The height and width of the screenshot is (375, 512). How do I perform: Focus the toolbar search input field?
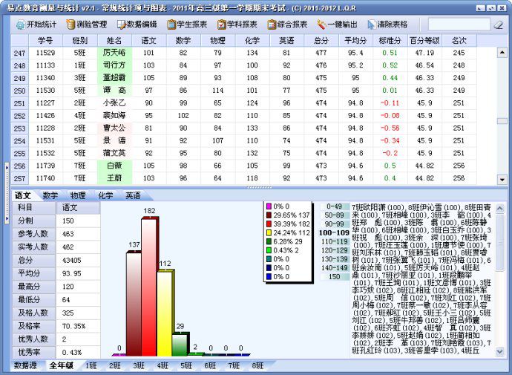click(459, 25)
